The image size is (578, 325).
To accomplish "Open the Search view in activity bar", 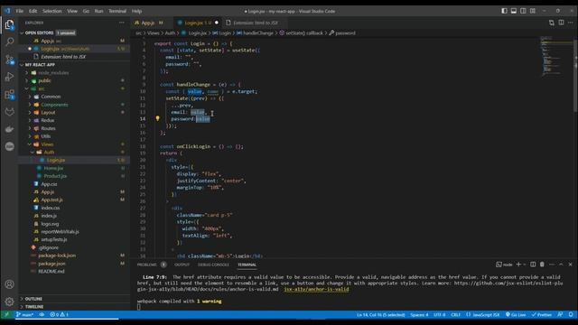I will (x=10, y=42).
